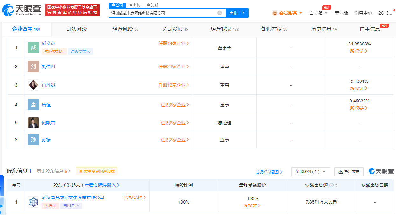Viewport: 396px width, 215px height.
Task: Open the name link 何猷君
Action: pyautogui.click(x=48, y=123)
